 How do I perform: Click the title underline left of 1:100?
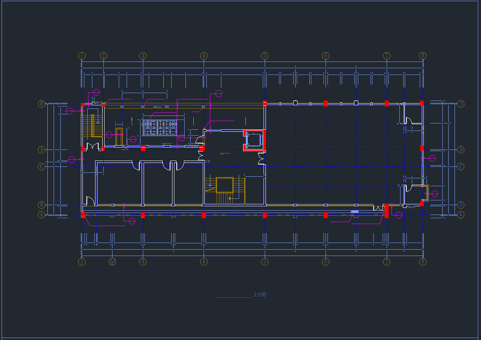(234, 297)
